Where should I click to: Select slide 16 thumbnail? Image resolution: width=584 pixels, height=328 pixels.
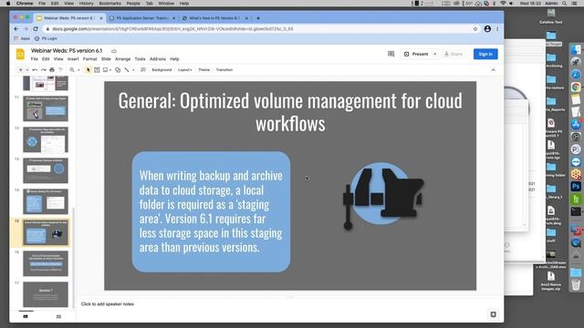(46, 263)
